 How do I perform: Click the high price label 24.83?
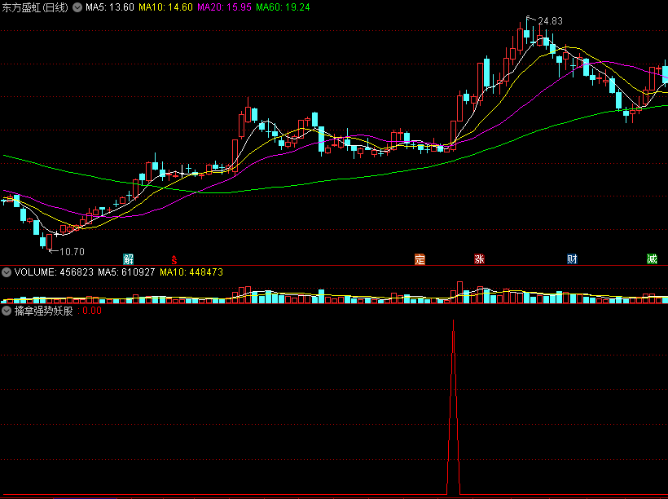pos(550,21)
